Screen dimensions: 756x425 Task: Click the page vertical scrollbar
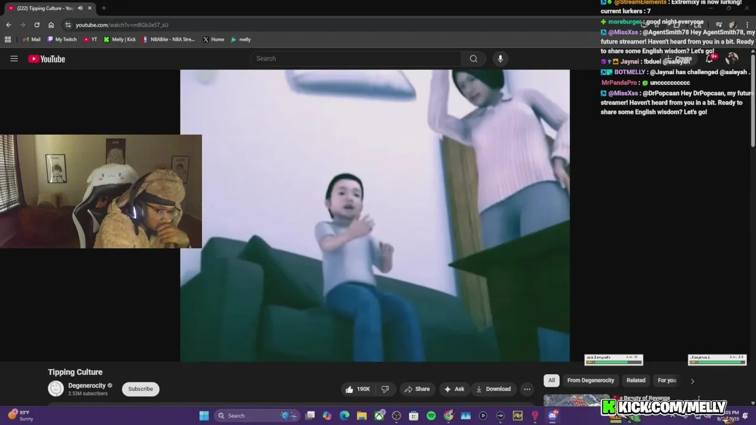(x=753, y=100)
